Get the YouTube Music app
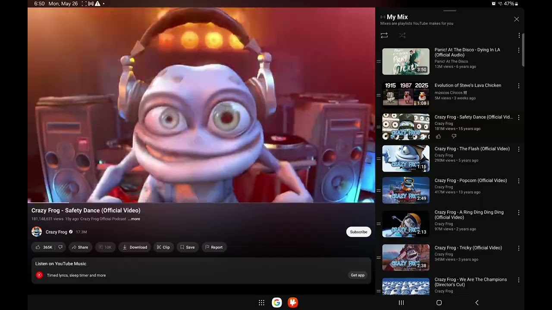Screen dimensions: 552x310 pos(358,275)
